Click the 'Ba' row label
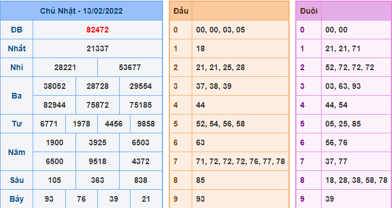The image size is (392, 208). (17, 96)
